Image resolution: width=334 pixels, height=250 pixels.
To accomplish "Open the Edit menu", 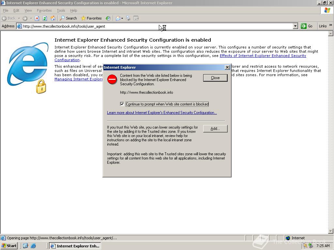I will (16, 10).
